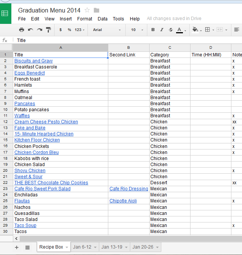Screen dimensions: 242x255
Task: Click the horizontal scrollbar track
Action: point(131,239)
